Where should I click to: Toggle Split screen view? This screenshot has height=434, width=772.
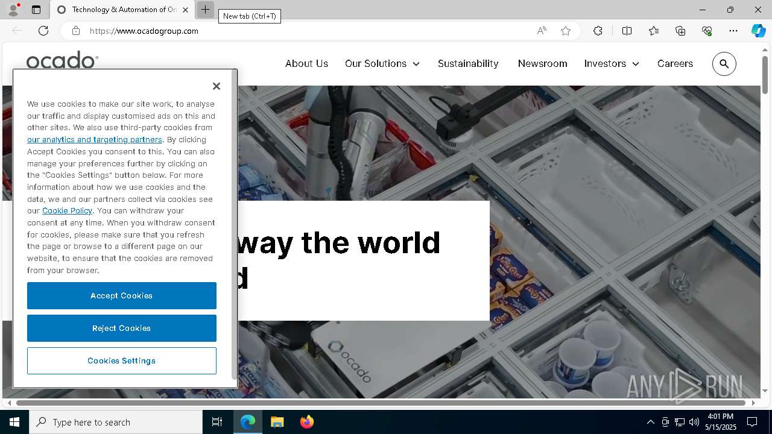(x=627, y=31)
